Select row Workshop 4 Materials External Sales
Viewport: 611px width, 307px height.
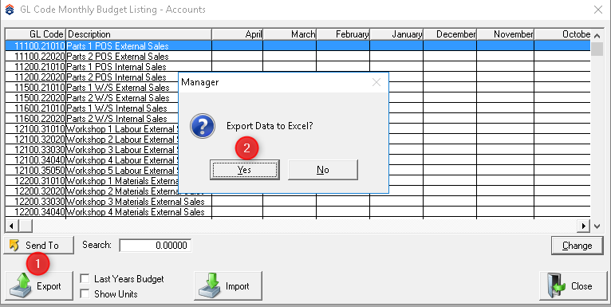(x=298, y=212)
